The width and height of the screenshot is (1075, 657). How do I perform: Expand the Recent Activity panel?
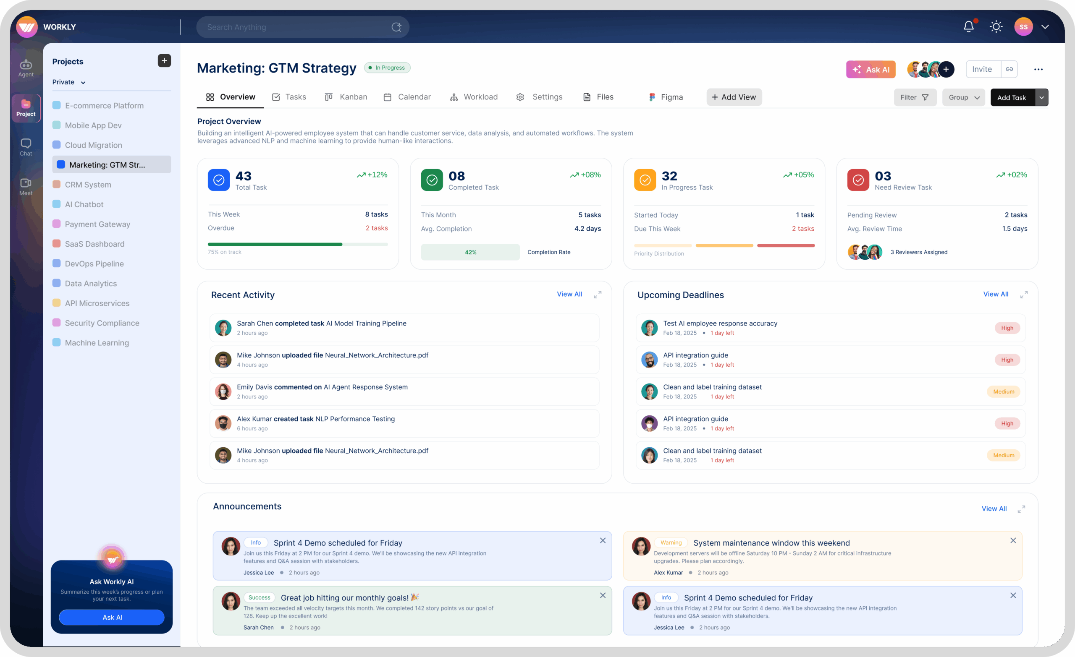(x=597, y=295)
